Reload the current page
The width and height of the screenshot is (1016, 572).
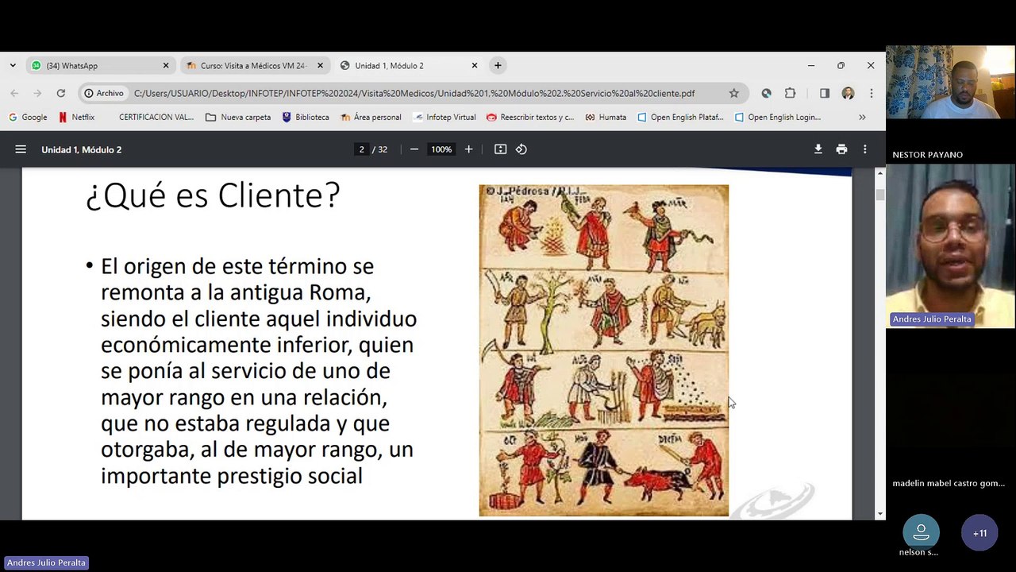point(60,93)
